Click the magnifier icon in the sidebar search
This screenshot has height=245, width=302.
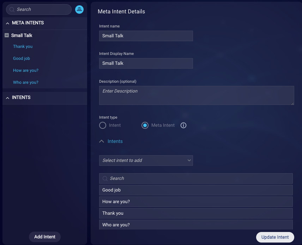click(12, 10)
